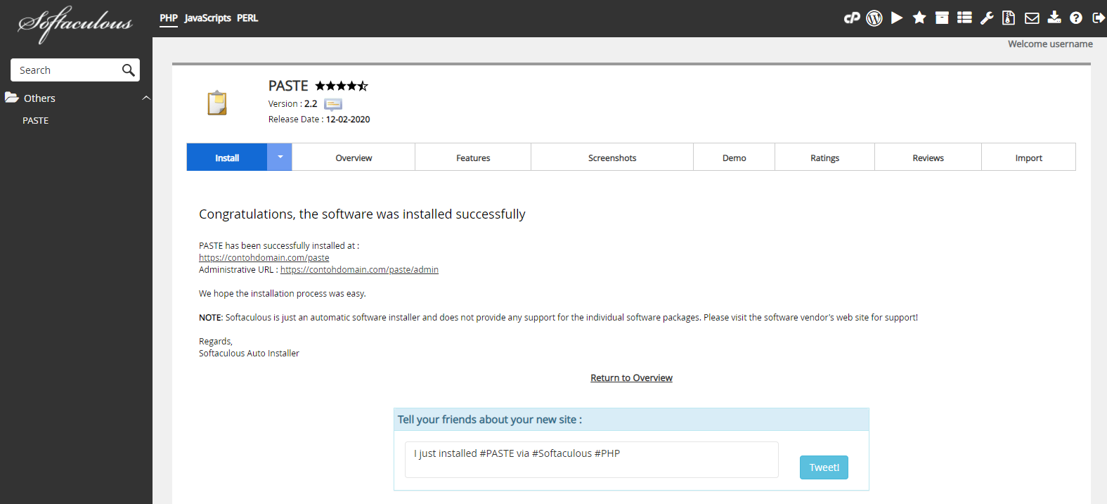The width and height of the screenshot is (1107, 504).
Task: Click into the sidebar Search field
Action: point(67,70)
